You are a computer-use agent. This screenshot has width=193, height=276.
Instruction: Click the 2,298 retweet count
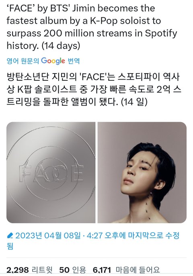click(x=18, y=270)
